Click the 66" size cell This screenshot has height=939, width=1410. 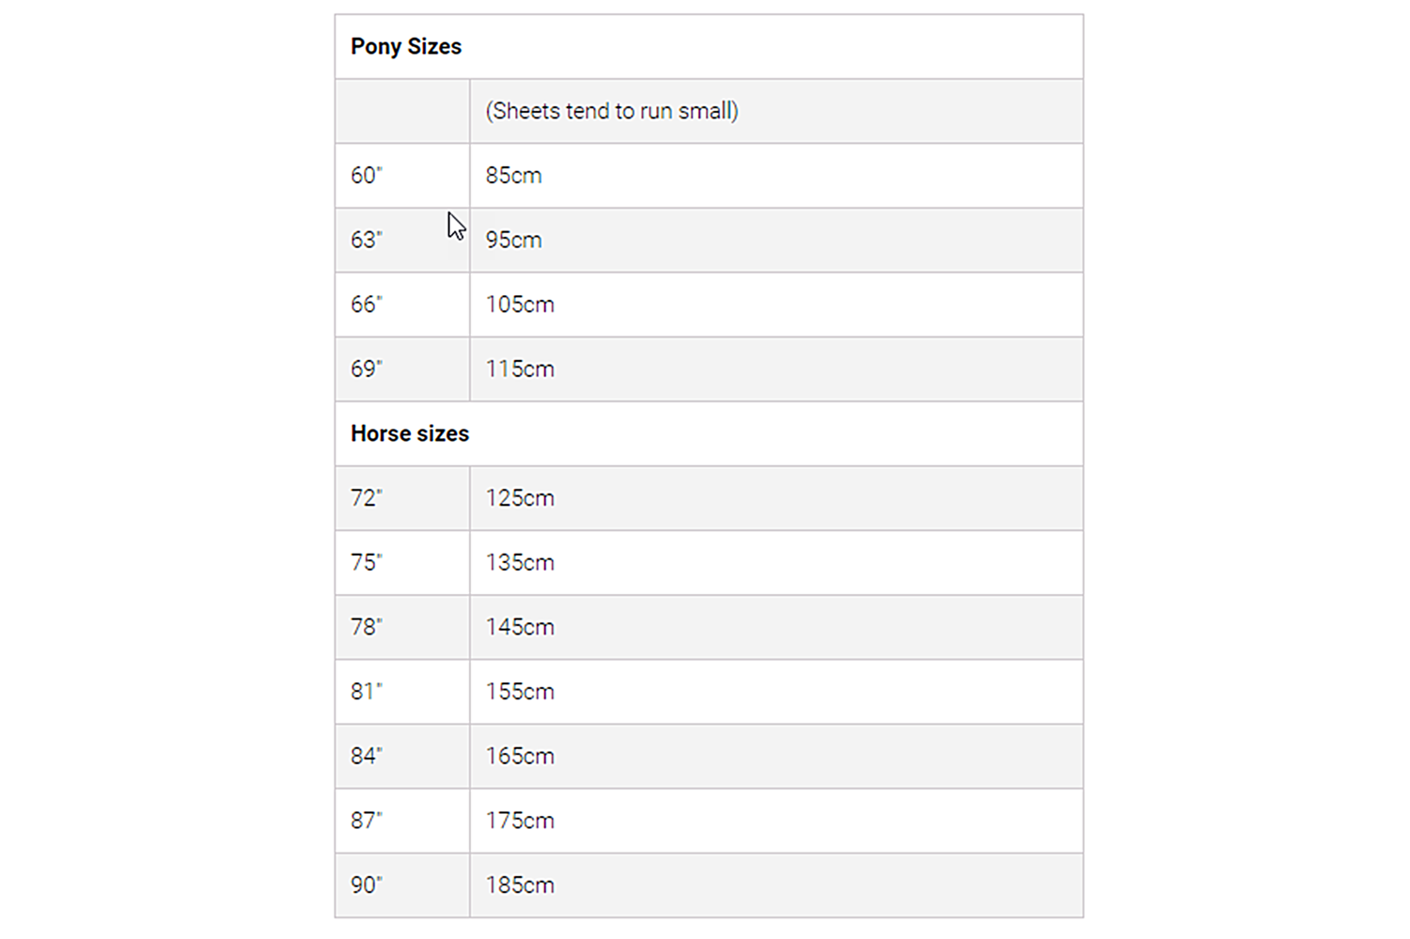click(x=367, y=305)
